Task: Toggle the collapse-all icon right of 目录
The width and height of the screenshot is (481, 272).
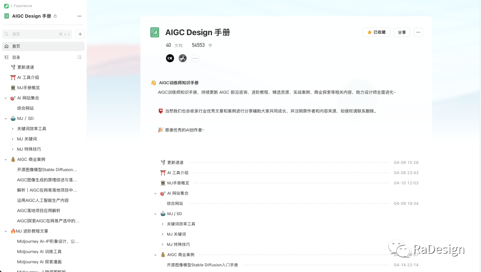Action: [79, 57]
